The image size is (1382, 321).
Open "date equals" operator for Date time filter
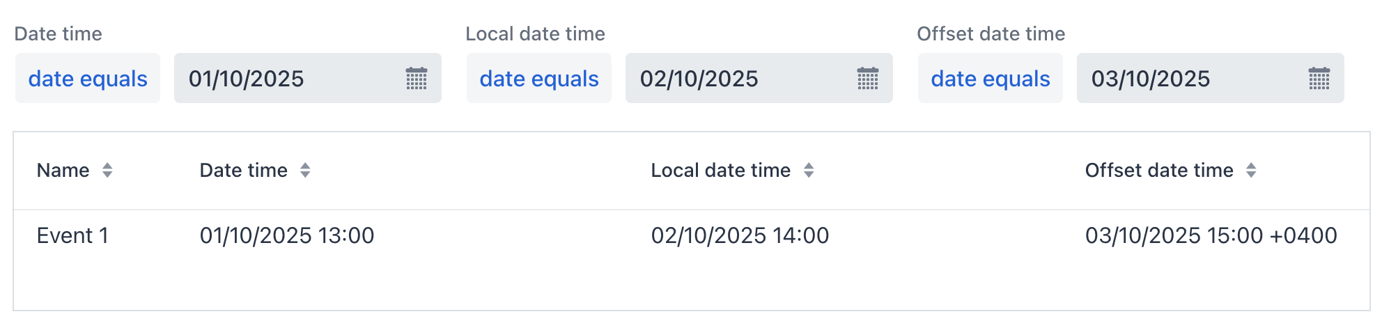pyautogui.click(x=88, y=79)
